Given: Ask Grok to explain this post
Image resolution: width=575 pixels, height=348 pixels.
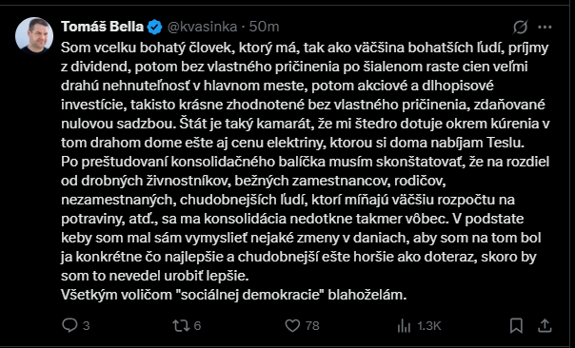Looking at the screenshot, I should coord(521,27).
